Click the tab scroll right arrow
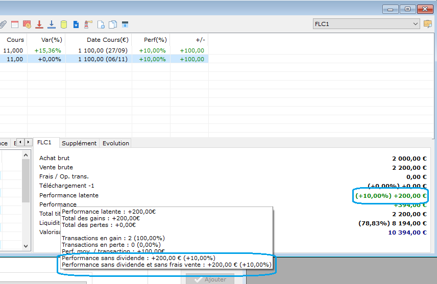Screen dimensions: 437x284 tap(28, 142)
